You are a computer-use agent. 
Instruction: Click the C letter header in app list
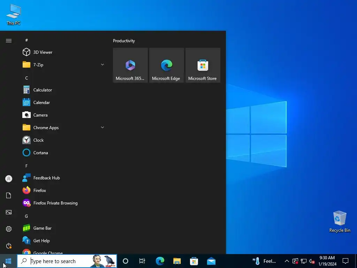pos(26,78)
